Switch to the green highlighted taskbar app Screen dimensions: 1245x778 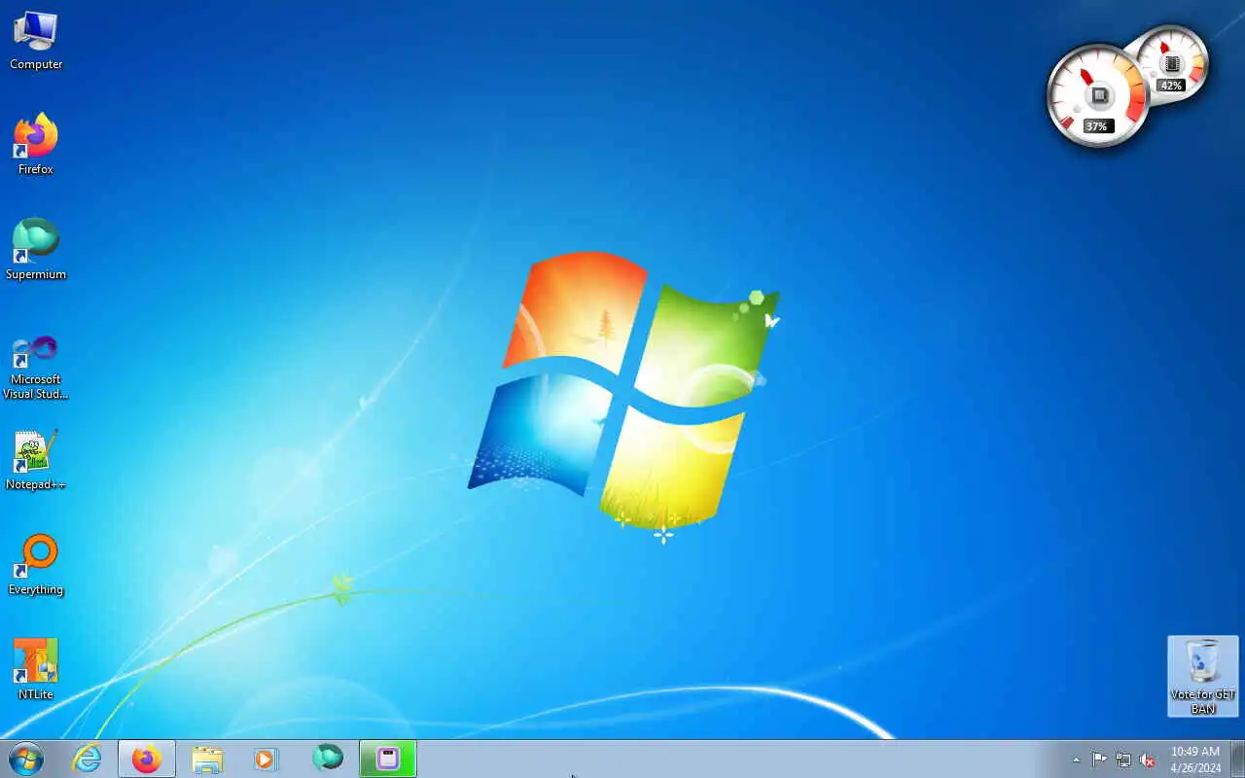(x=388, y=759)
